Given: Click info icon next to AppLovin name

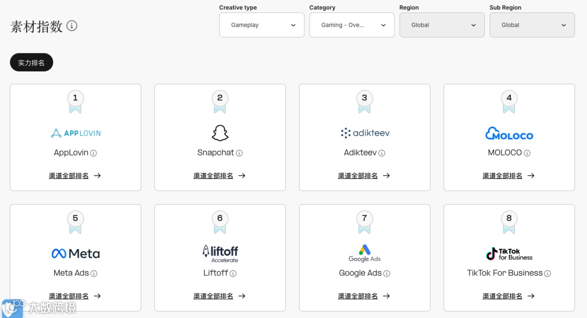Looking at the screenshot, I should pyautogui.click(x=93, y=153).
